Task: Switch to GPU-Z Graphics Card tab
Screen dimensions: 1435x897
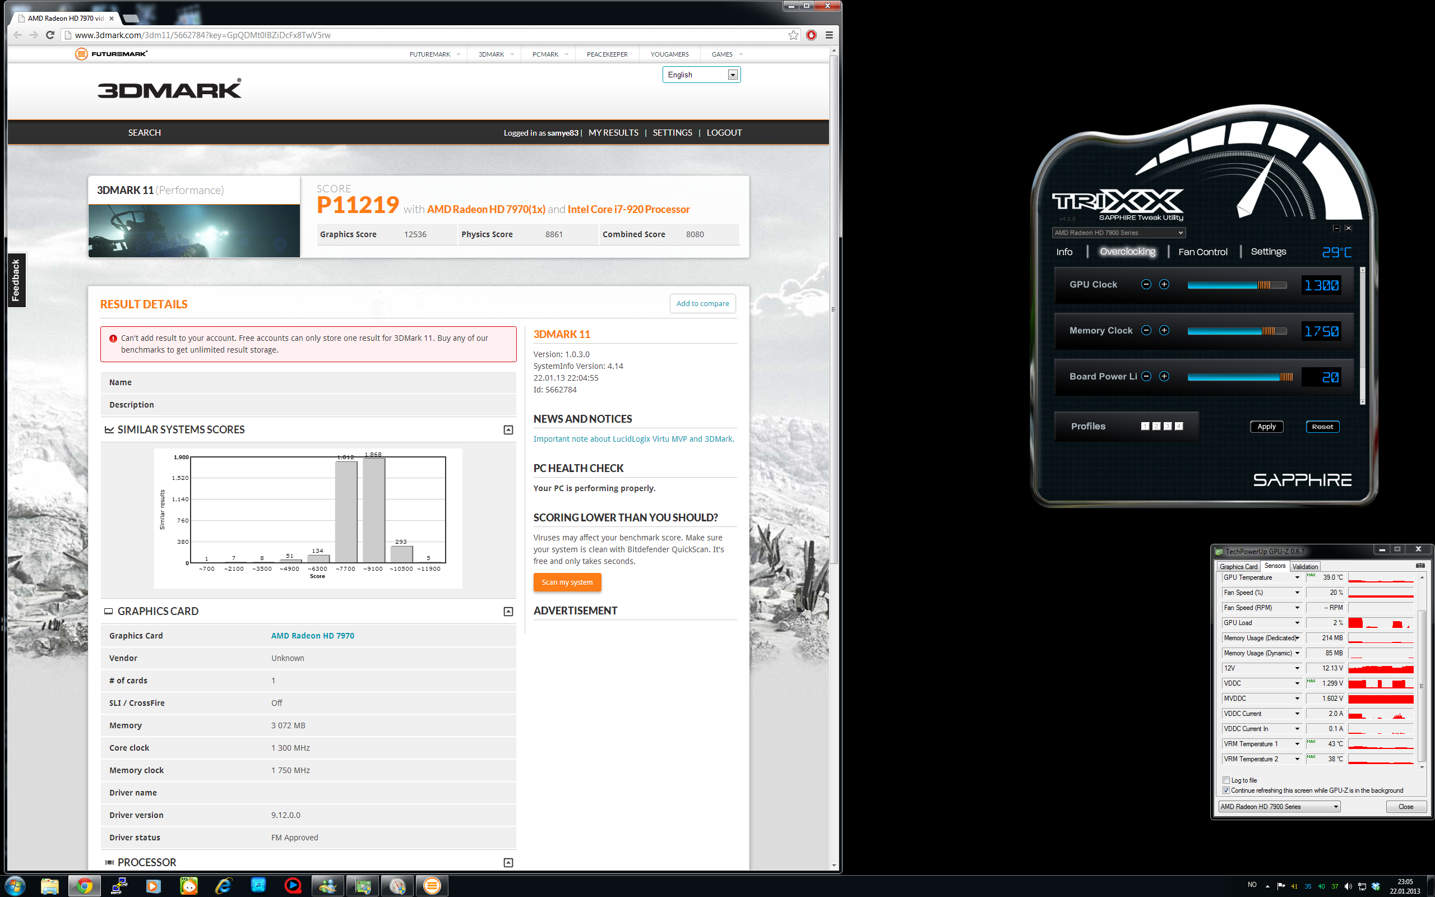Action: [1238, 567]
